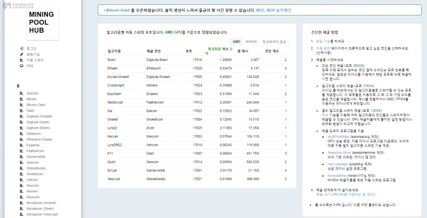Click the pool icon beside Bitcoin-Cash
This screenshot has width=427, height=218.
pyautogui.click(x=22, y=105)
